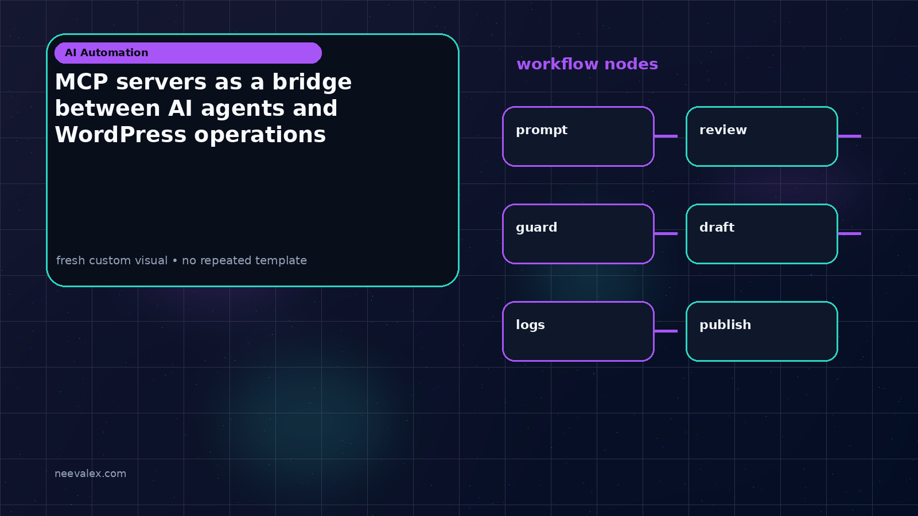Select the prompt node
The image size is (918, 516).
[x=578, y=136]
